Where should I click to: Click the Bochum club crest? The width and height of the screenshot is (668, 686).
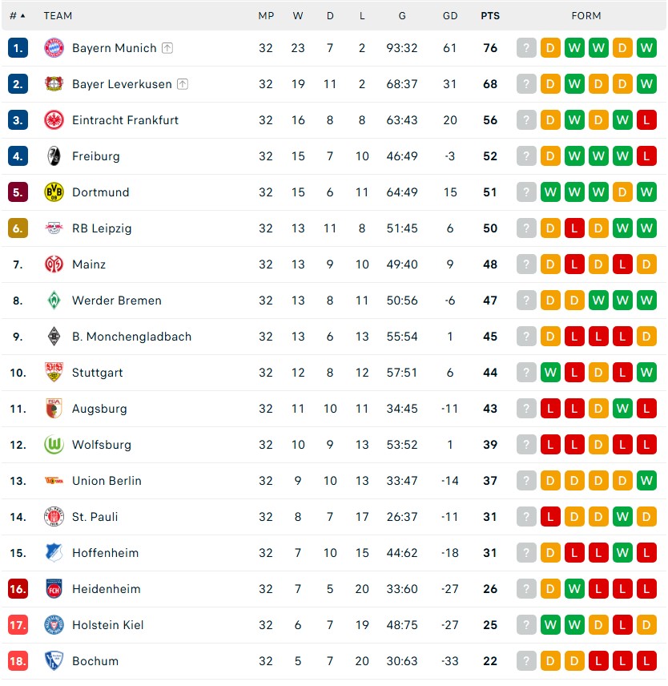[54, 660]
